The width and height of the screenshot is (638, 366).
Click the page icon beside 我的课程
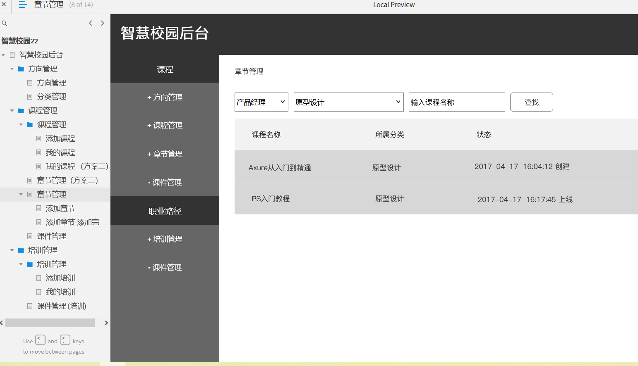tap(38, 153)
